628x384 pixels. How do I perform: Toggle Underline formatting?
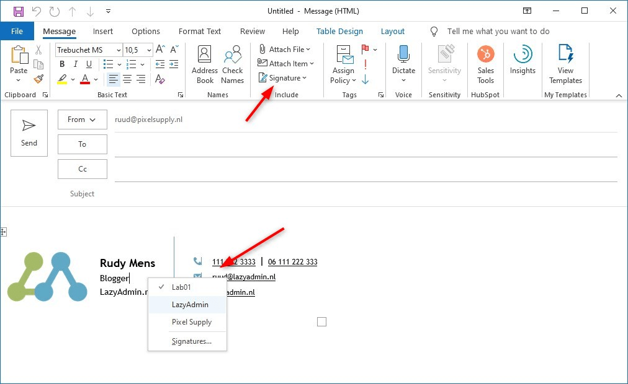pyautogui.click(x=89, y=64)
